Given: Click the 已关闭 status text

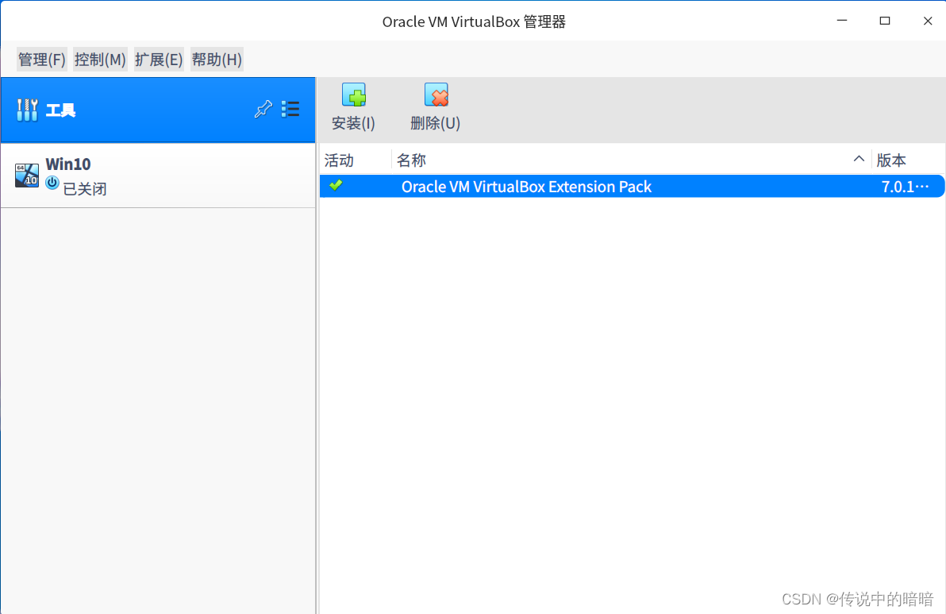Looking at the screenshot, I should point(85,189).
